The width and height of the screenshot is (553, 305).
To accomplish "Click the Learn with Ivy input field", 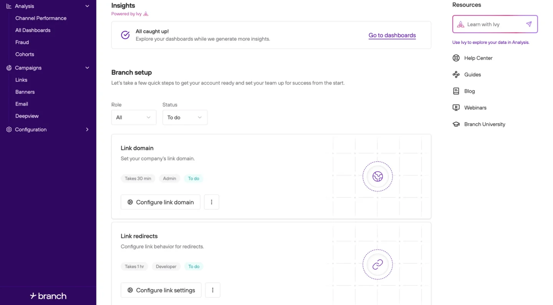I will 495,24.
